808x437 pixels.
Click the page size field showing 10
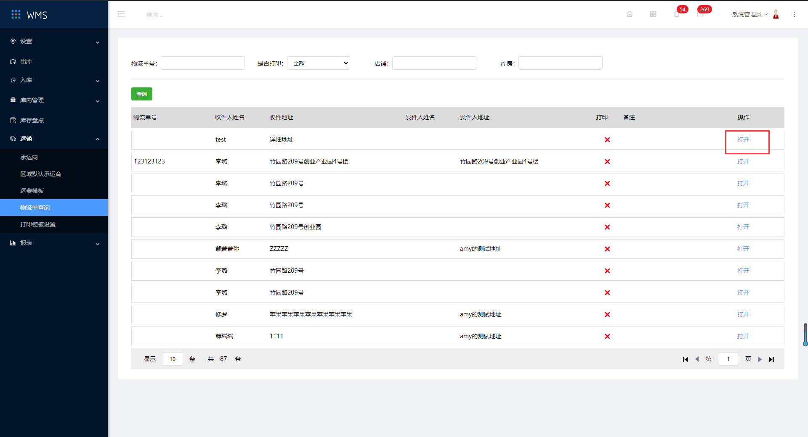(173, 359)
